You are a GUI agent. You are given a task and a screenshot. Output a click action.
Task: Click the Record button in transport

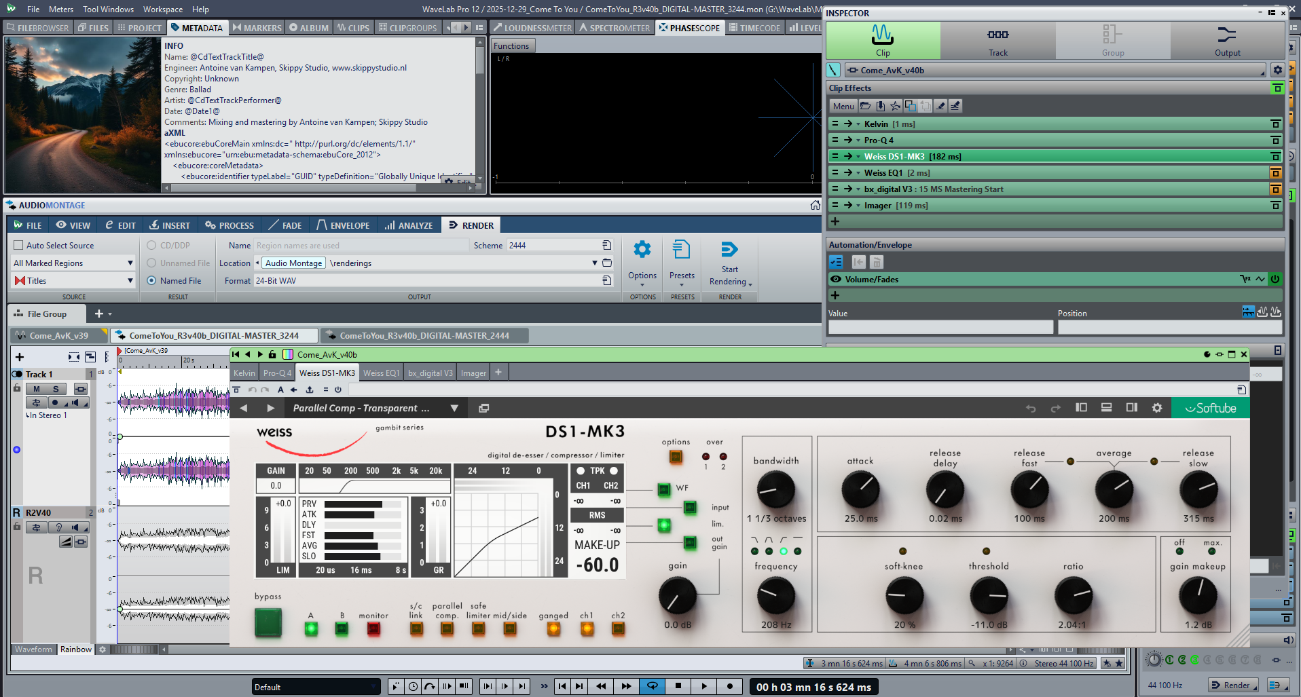point(730,686)
